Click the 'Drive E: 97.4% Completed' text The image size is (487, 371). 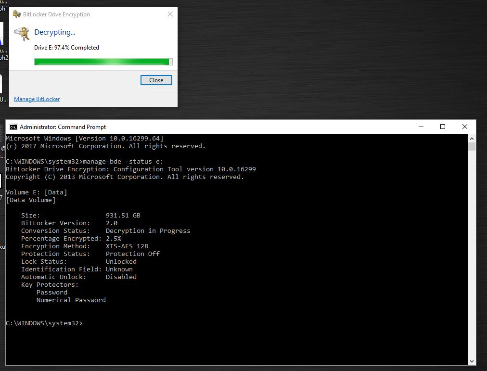(66, 48)
